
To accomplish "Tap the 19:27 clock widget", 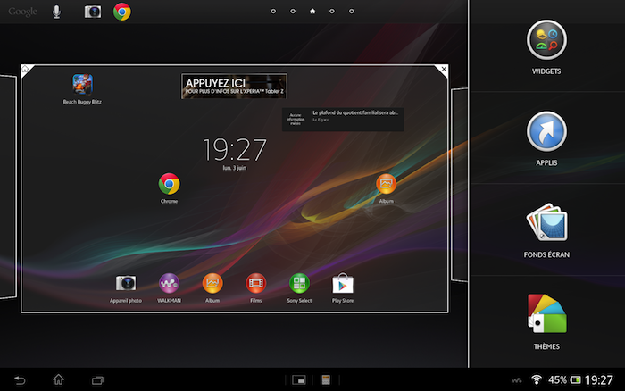I will 234,148.
